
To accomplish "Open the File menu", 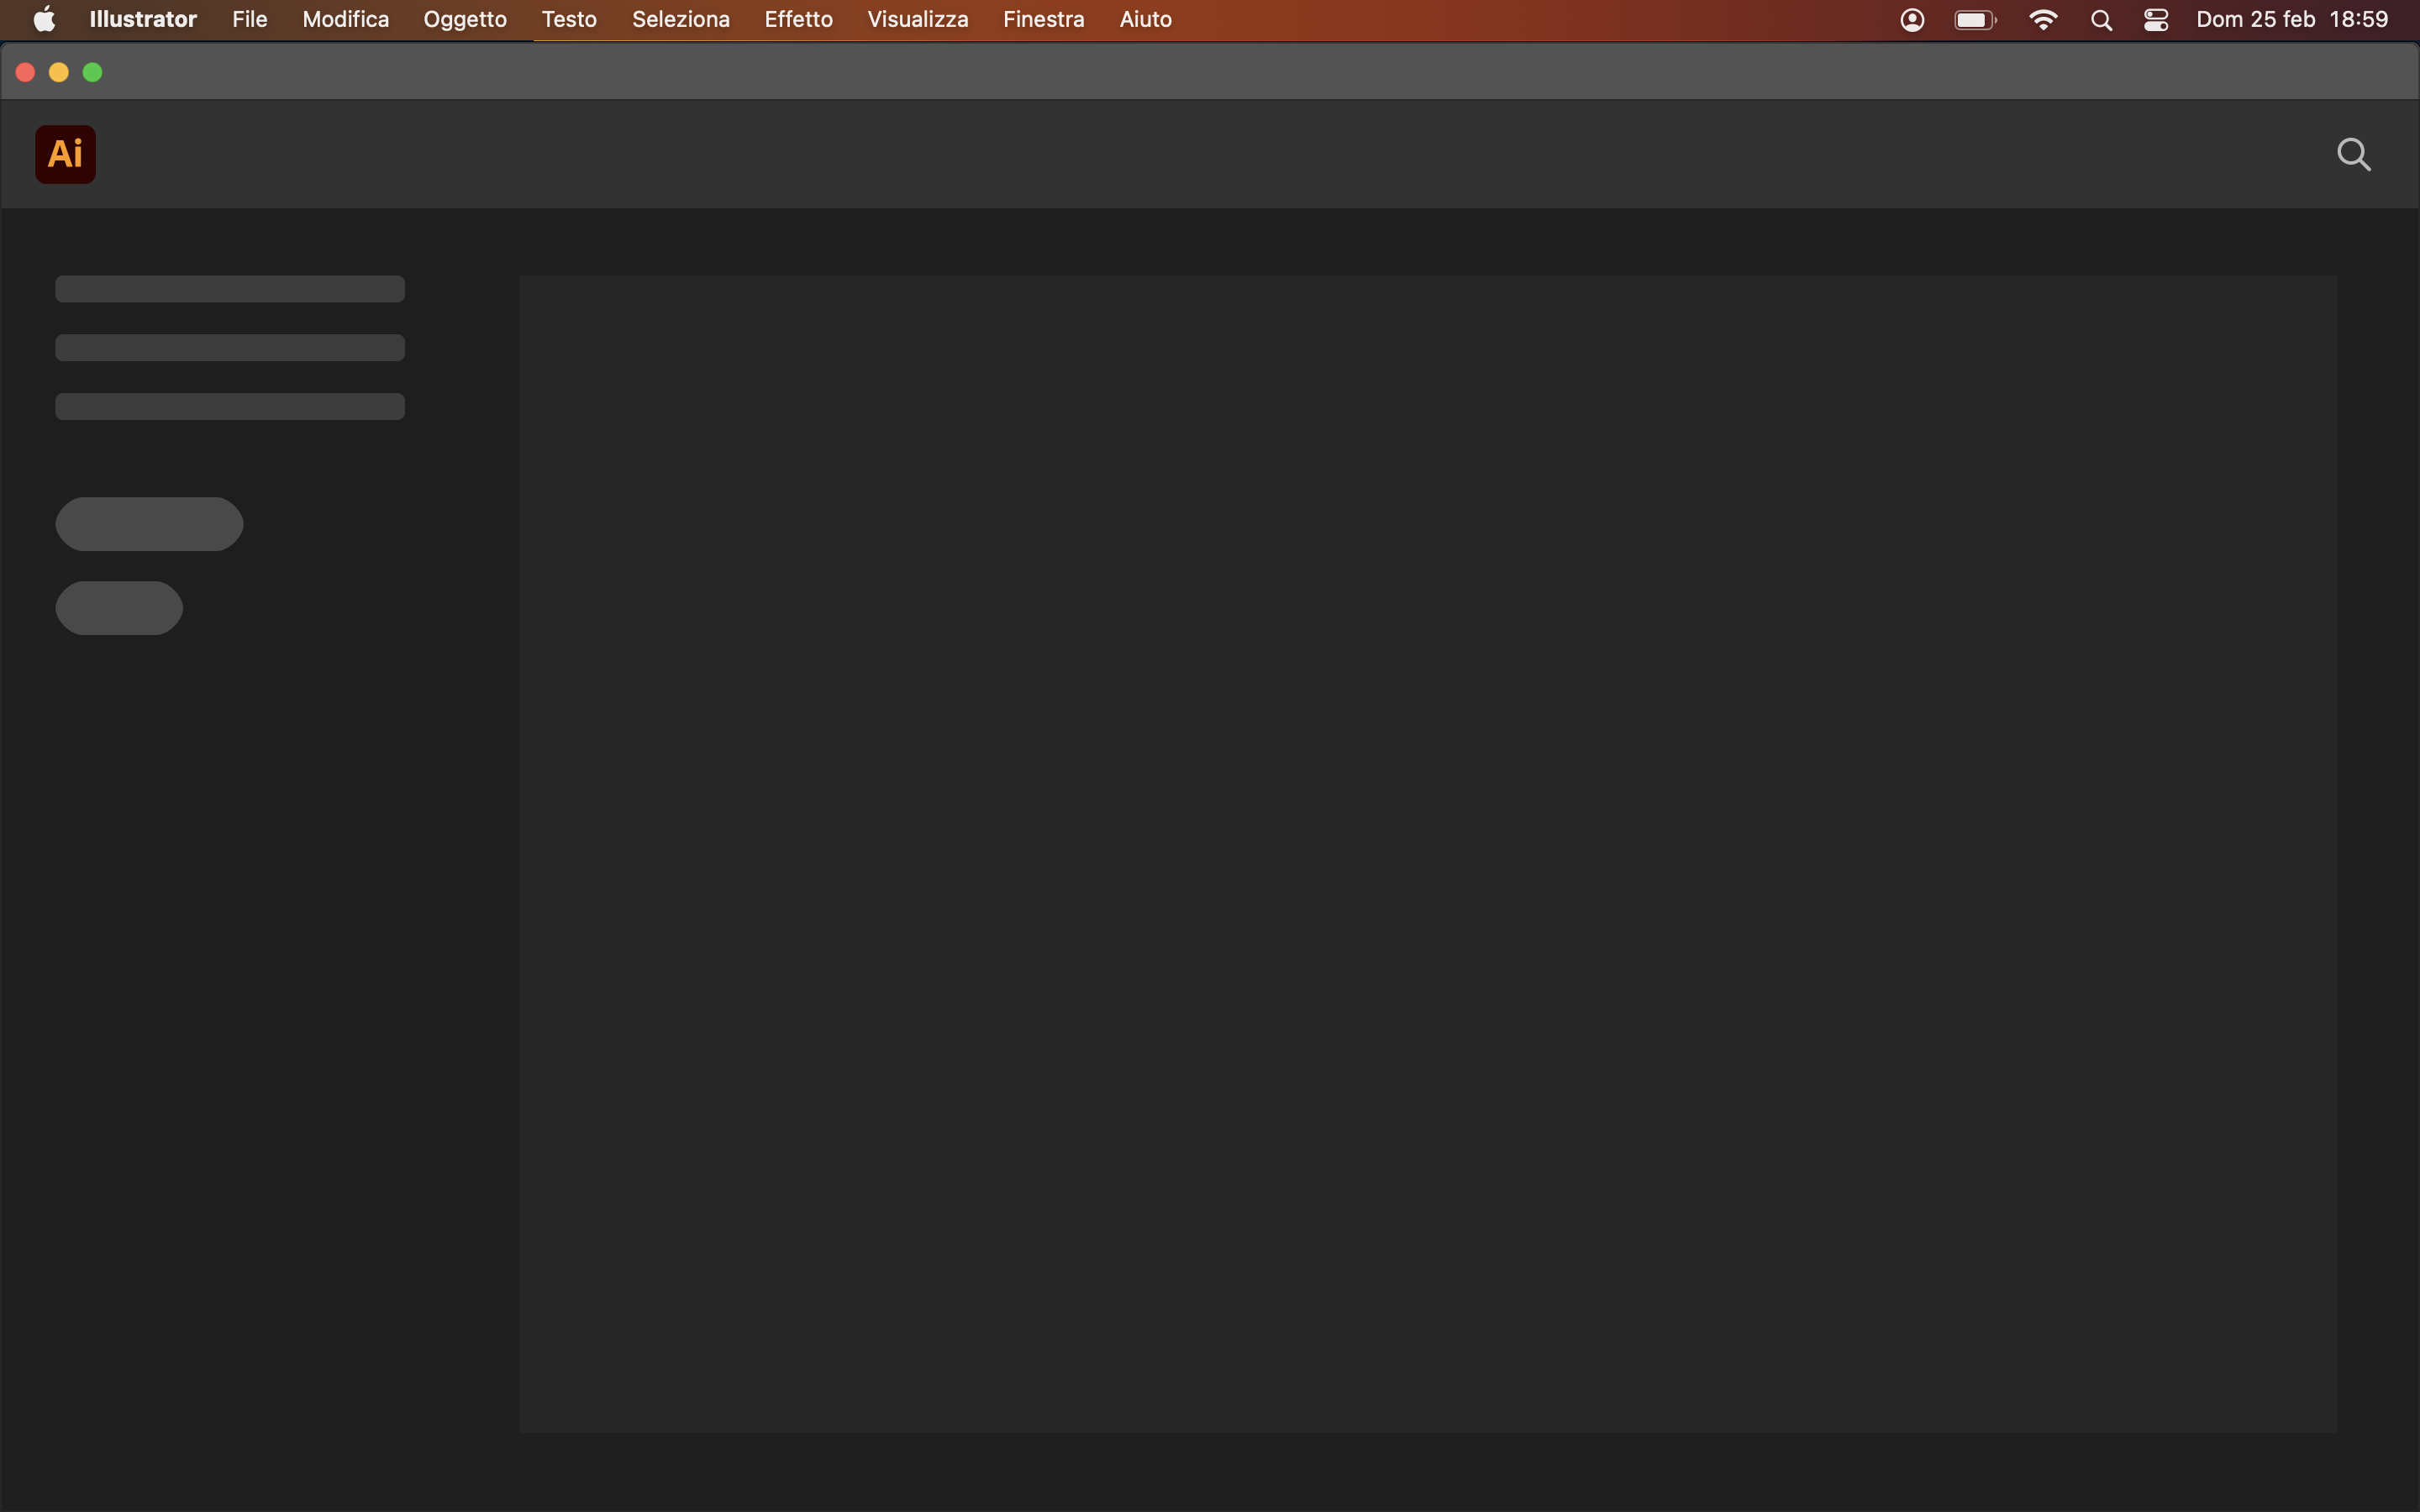I will (x=249, y=19).
